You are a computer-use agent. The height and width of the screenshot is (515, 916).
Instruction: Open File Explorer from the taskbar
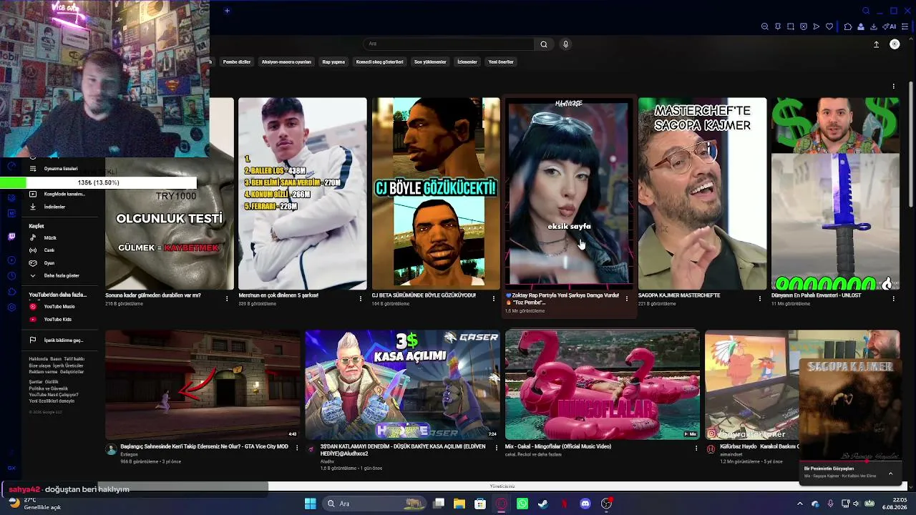[459, 504]
